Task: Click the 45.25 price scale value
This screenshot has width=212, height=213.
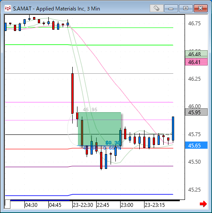Action: (194, 190)
